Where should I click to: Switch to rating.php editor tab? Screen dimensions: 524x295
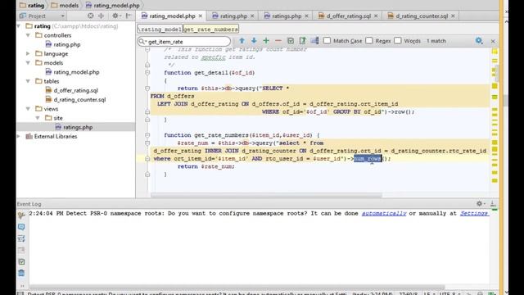[233, 16]
